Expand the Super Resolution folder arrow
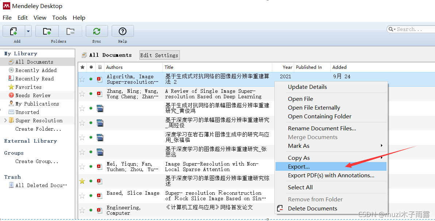 5,120
